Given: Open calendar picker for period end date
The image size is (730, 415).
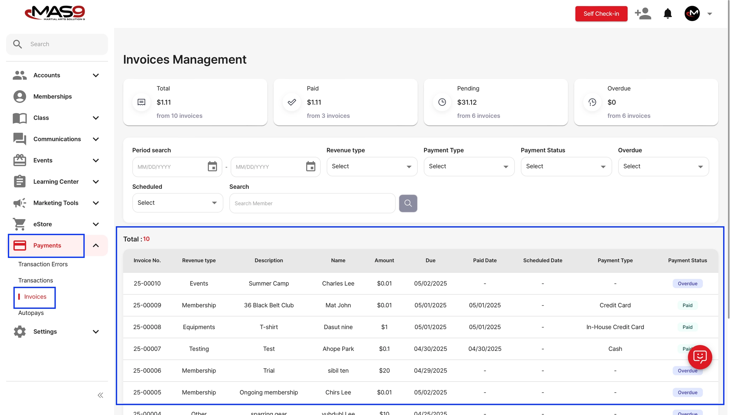Looking at the screenshot, I should (310, 167).
